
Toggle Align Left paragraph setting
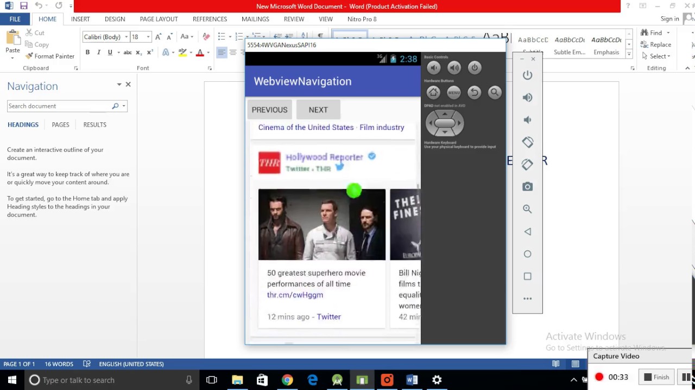pyautogui.click(x=222, y=53)
